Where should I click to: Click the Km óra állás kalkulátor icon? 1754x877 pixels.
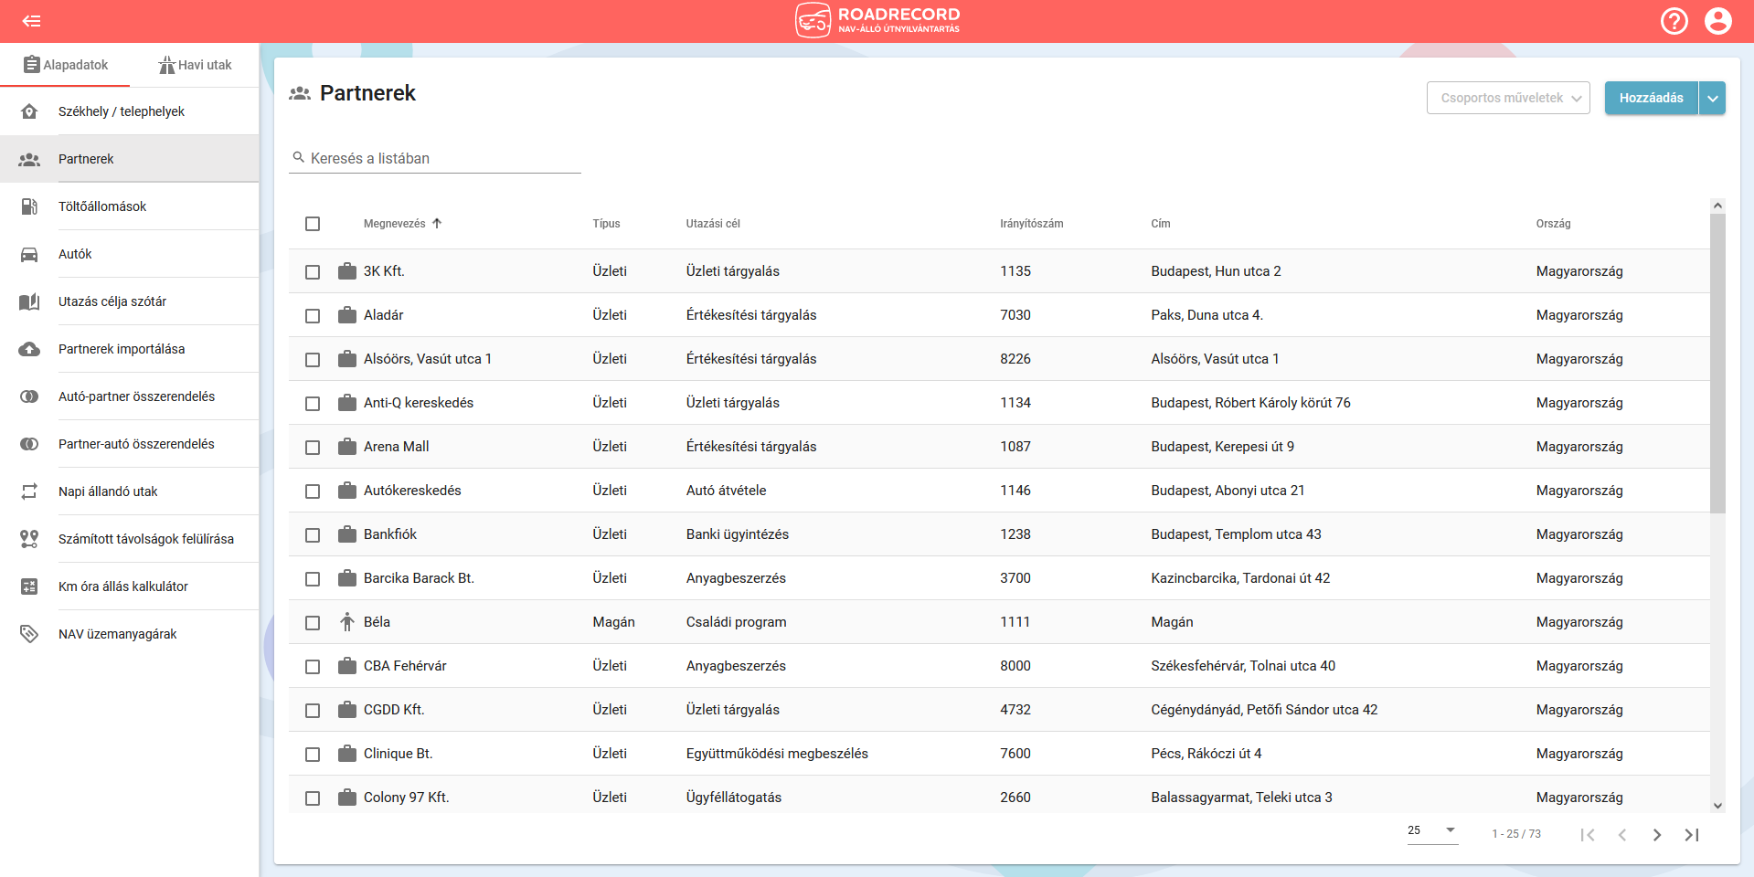pos(29,586)
